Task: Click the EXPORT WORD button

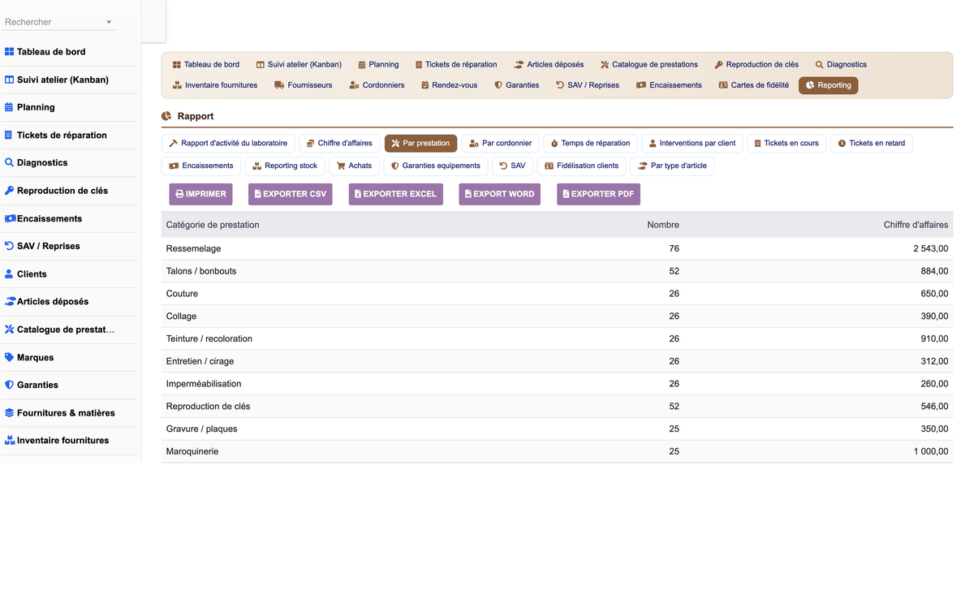Action: (x=499, y=194)
